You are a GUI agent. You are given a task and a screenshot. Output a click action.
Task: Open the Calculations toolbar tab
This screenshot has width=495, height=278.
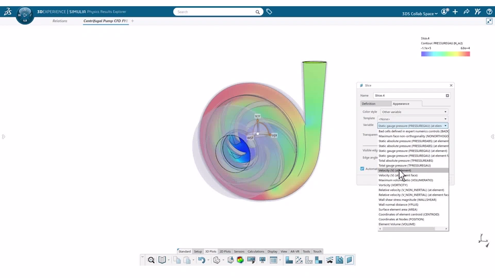click(x=256, y=252)
